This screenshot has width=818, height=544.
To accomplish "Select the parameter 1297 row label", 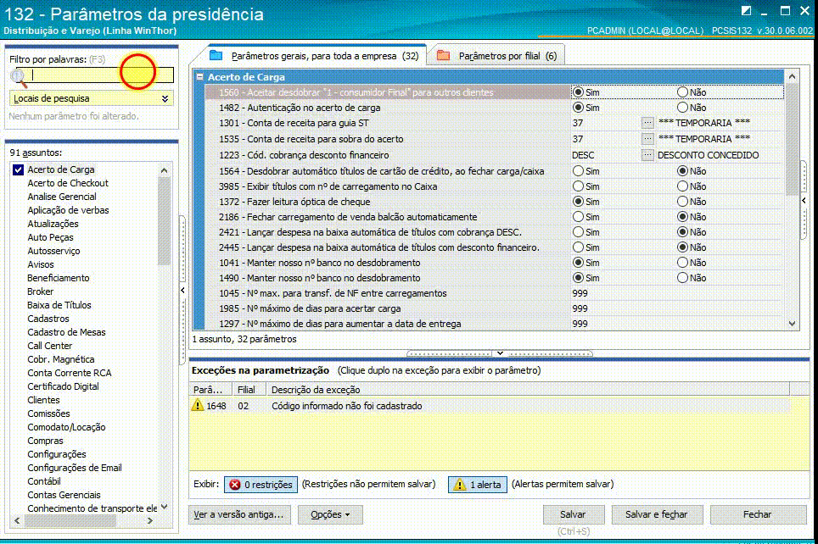I will [x=340, y=324].
